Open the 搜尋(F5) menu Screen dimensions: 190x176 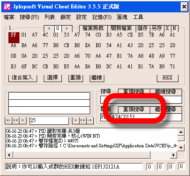pos(29,17)
